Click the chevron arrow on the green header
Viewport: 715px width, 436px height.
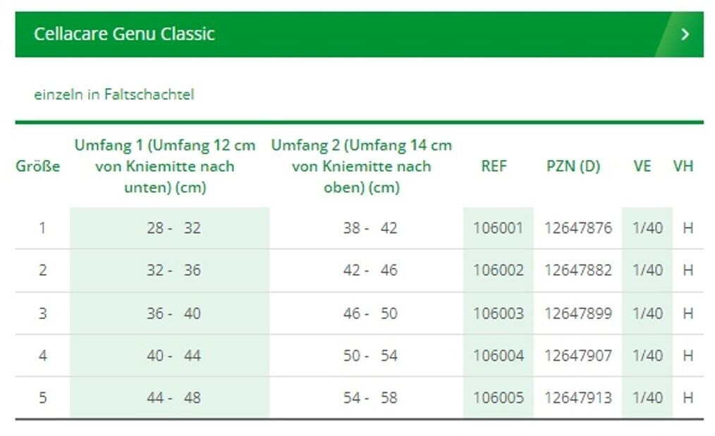[x=684, y=35]
